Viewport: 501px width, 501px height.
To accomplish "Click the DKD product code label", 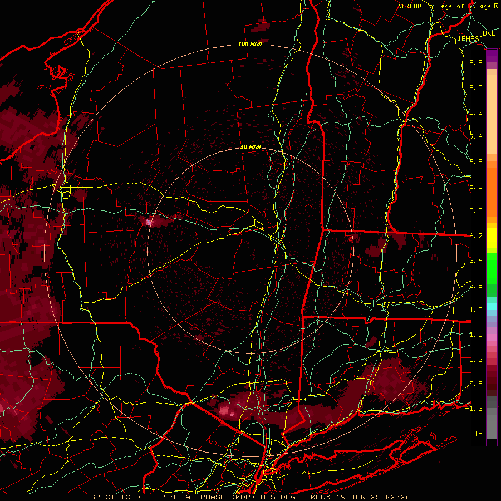I will pyautogui.click(x=489, y=33).
